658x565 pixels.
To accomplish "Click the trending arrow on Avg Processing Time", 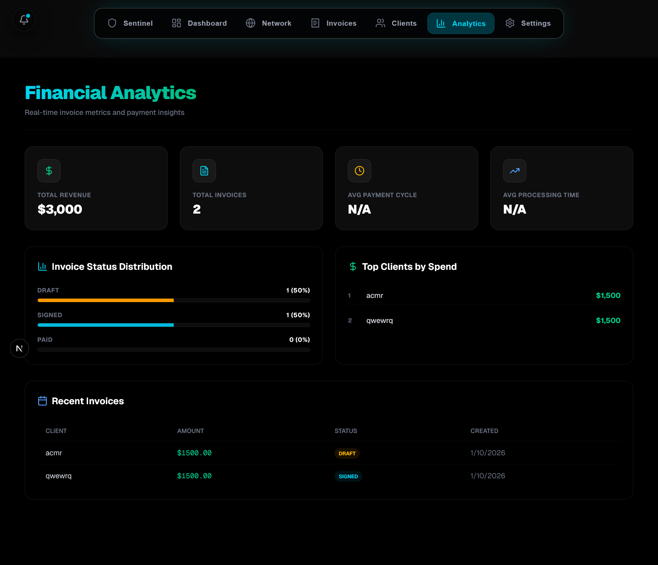I will click(515, 171).
